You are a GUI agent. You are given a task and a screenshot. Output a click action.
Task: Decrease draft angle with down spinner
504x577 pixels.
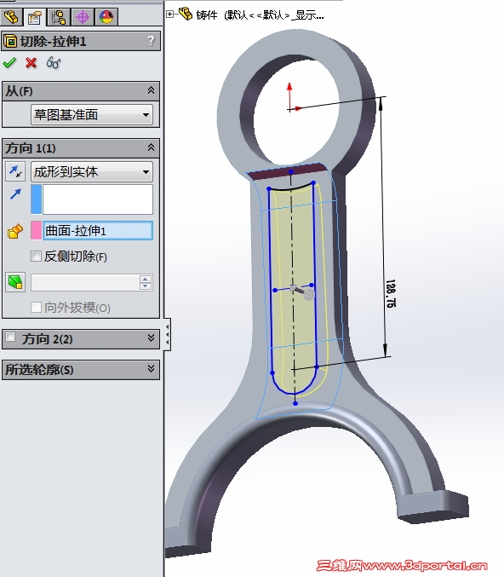[146, 286]
